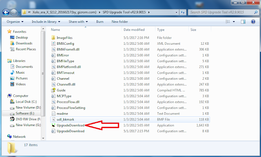This screenshot has height=157, width=261.
Task: Select the UpgradeDownload application icon
Action: (x=53, y=125)
